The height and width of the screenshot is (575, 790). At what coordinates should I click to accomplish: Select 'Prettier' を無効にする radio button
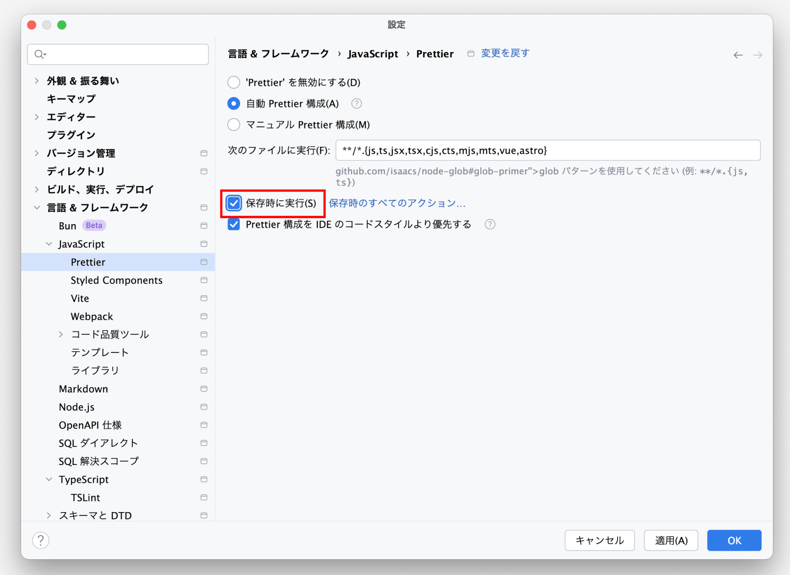pos(234,83)
